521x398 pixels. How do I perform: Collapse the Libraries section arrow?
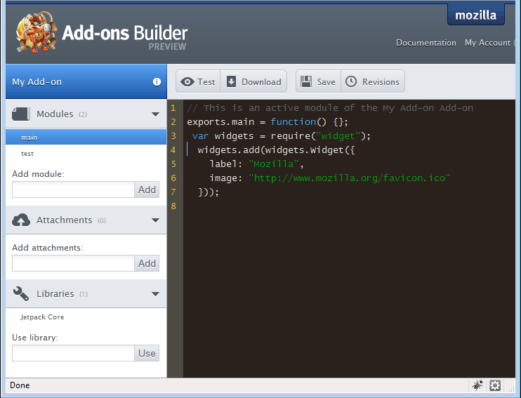pyautogui.click(x=155, y=294)
